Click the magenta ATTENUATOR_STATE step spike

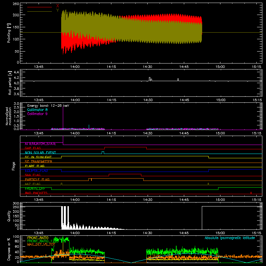coord(63,140)
